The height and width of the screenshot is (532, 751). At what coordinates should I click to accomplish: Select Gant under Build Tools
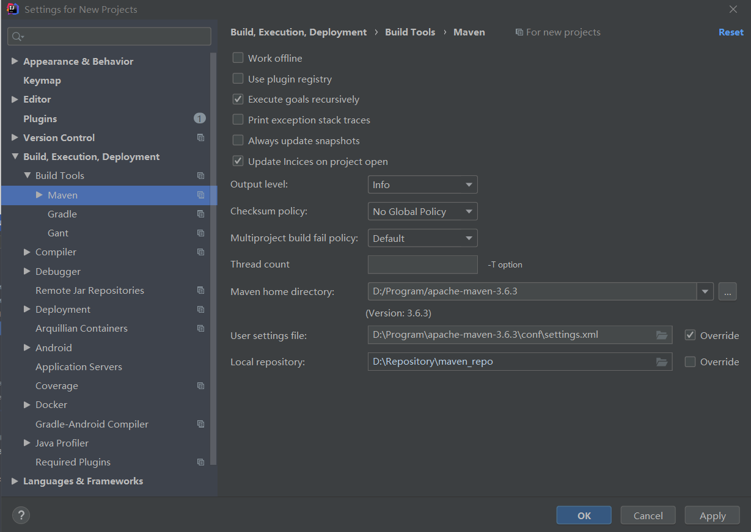coord(58,233)
